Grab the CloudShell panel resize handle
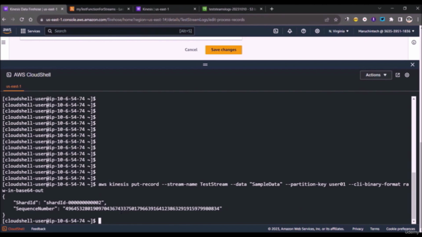Image resolution: width=422 pixels, height=237 pixels. tap(205, 65)
